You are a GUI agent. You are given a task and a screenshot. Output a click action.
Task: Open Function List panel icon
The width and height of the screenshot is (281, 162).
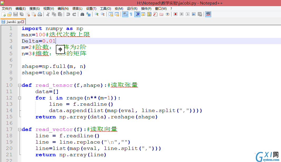coord(155,14)
